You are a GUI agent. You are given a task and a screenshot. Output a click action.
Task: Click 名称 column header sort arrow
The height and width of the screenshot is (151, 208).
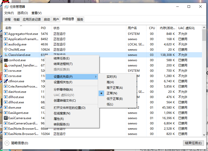point(21,26)
